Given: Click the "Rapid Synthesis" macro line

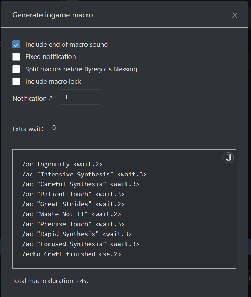Looking at the screenshot, I should 77,234.
